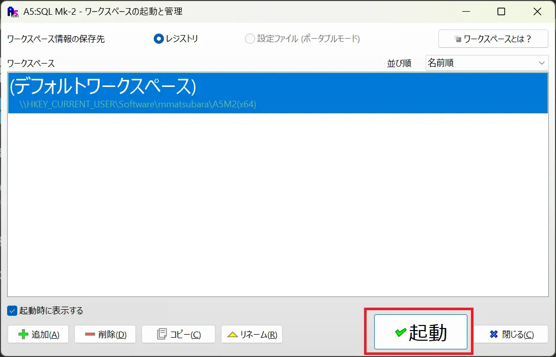Click the リネーム(R) rename button
The height and width of the screenshot is (357, 556).
pyautogui.click(x=252, y=334)
